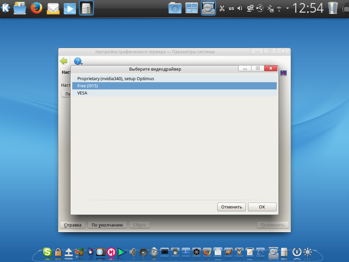Open the blue question-mark help menu
349x262 pixels.
pos(78,61)
